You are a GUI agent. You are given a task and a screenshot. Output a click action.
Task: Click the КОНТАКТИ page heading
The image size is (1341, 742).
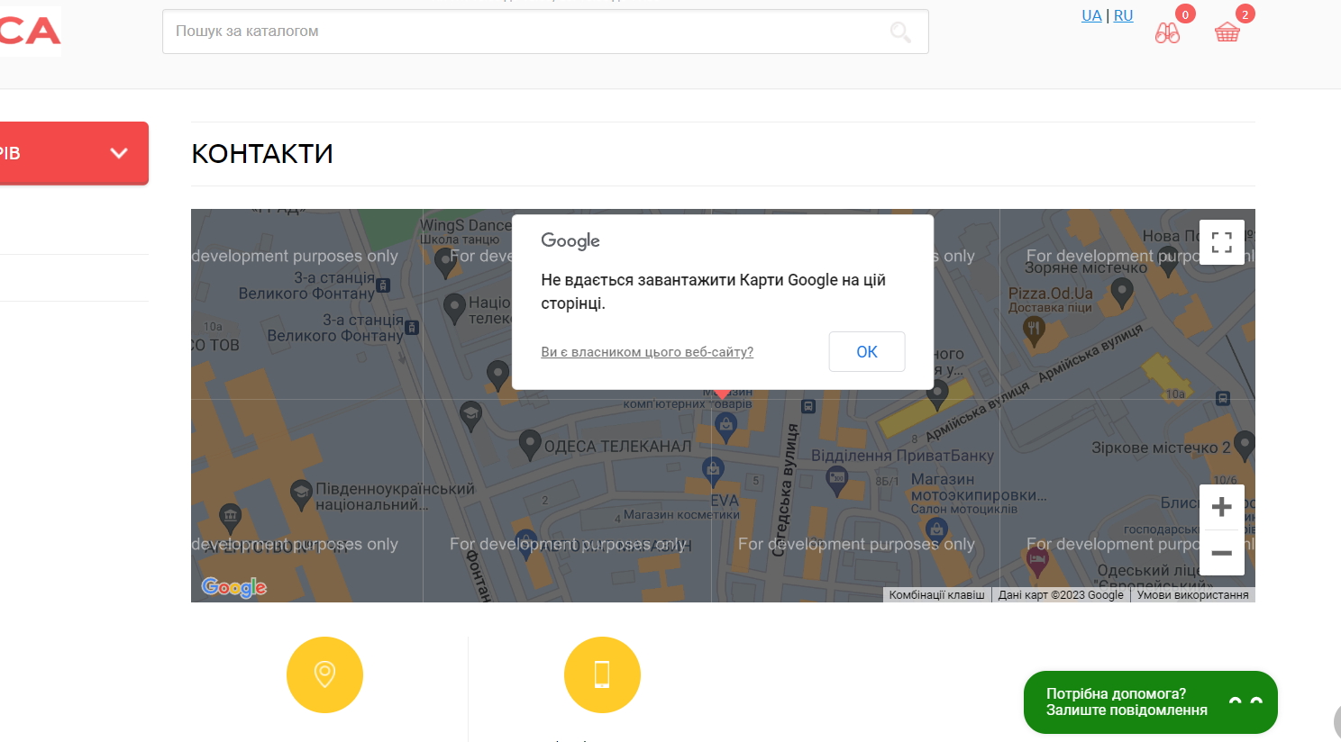[x=262, y=154]
